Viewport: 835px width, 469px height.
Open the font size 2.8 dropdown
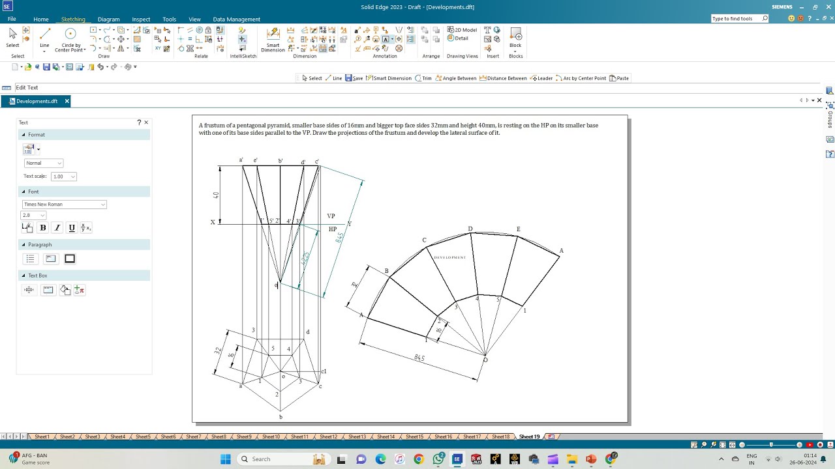click(x=33, y=215)
